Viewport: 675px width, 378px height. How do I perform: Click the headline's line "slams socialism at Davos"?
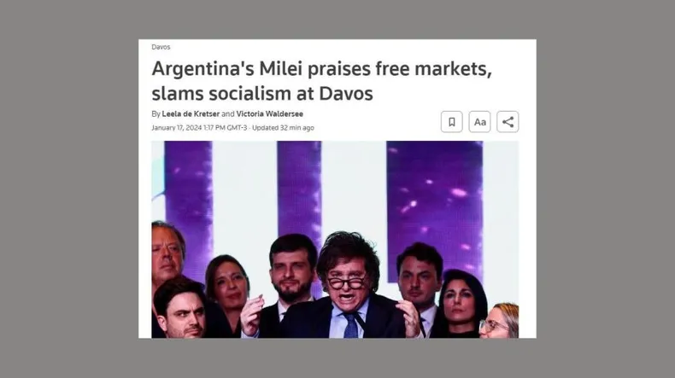tap(262, 93)
